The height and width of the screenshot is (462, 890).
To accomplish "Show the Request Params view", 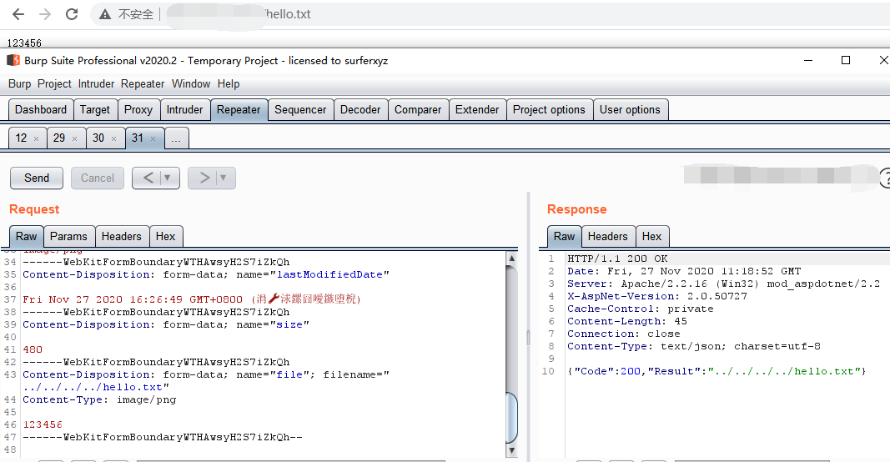I will coord(68,236).
